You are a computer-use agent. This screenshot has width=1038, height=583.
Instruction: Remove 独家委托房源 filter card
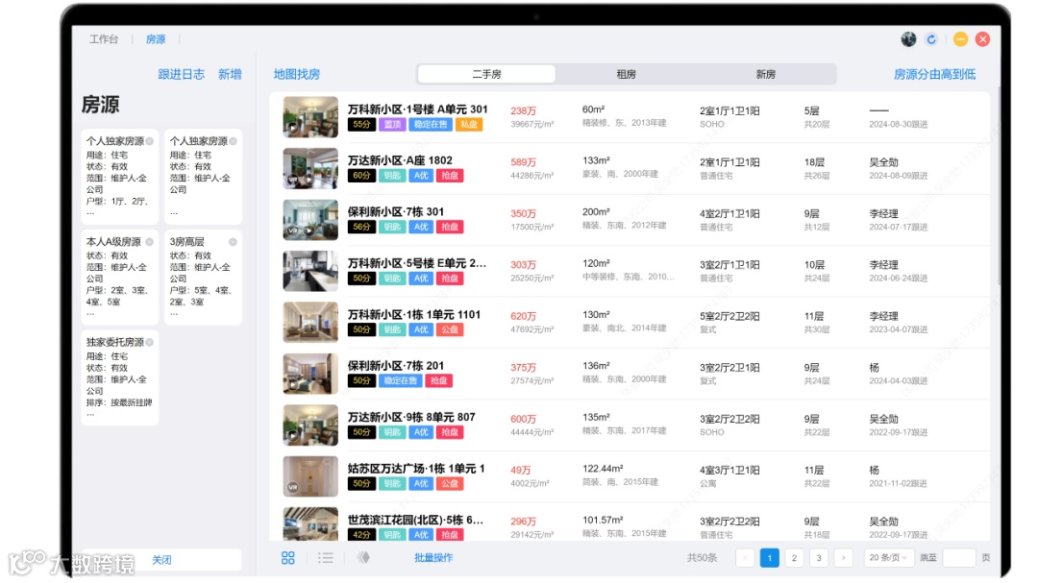tap(150, 342)
